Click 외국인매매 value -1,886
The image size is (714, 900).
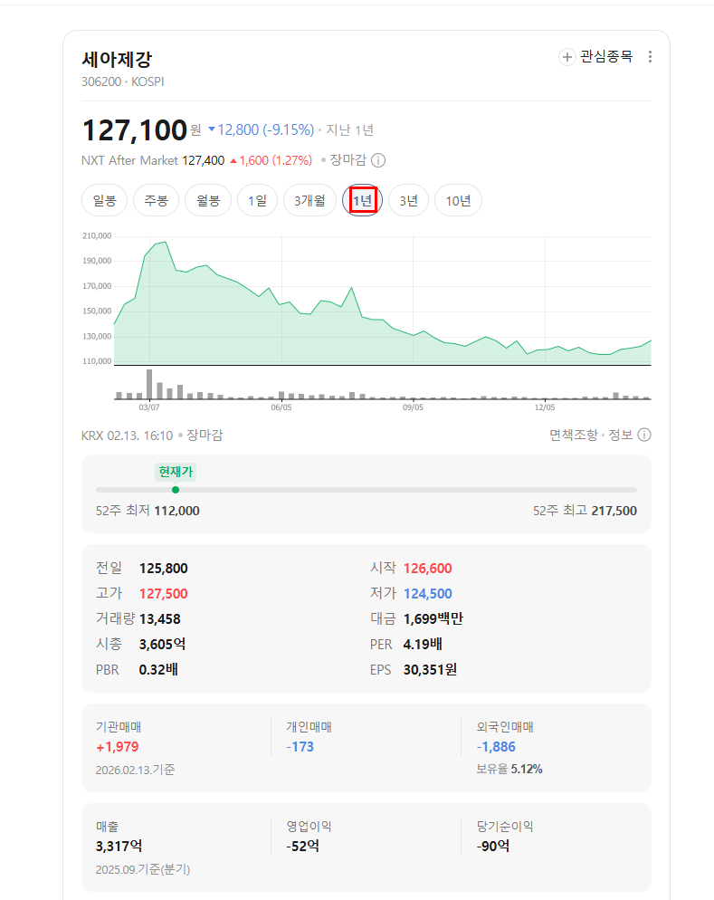click(496, 747)
